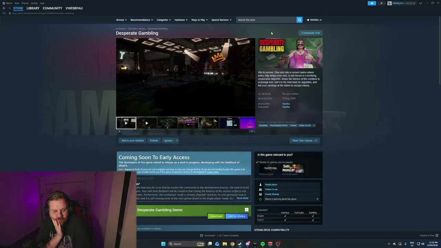Add the game to your wishlist

tap(132, 141)
